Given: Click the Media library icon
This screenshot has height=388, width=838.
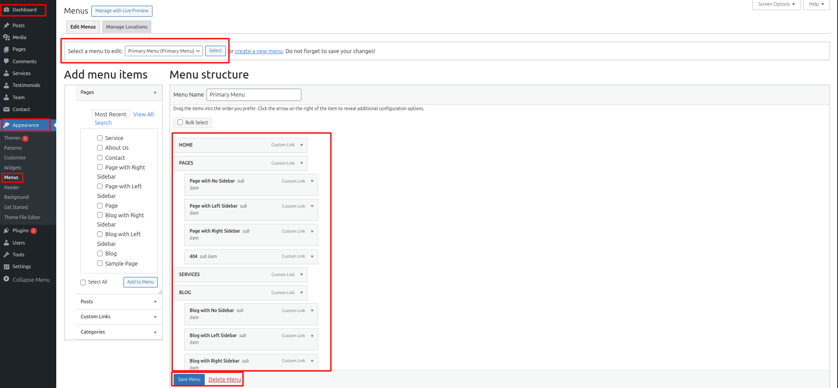Looking at the screenshot, I should (7, 37).
